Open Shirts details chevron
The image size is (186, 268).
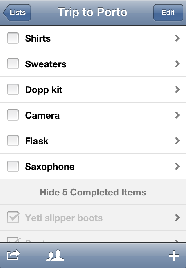point(177,38)
